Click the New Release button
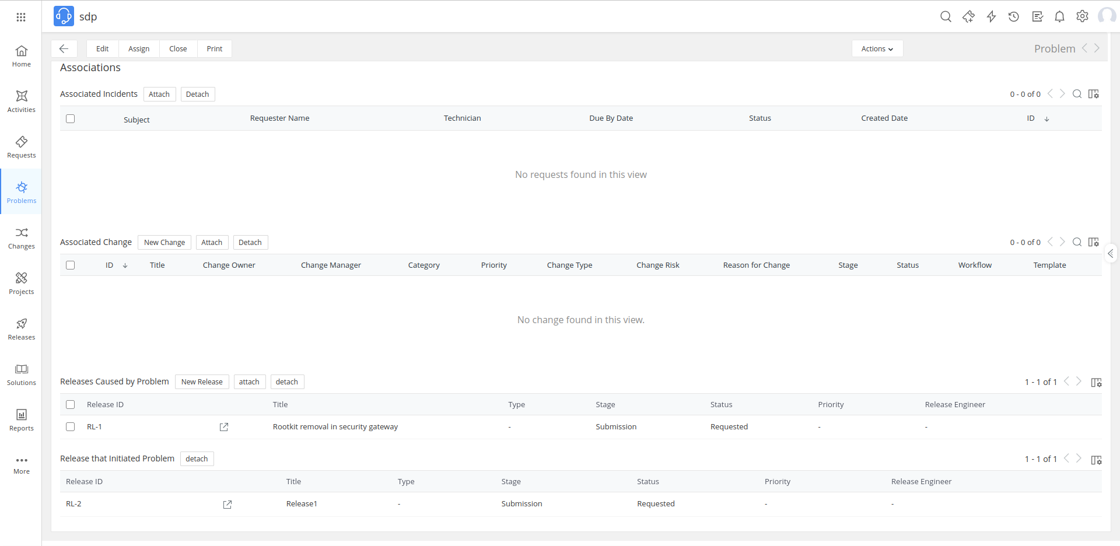Image resolution: width=1120 pixels, height=546 pixels. (202, 382)
